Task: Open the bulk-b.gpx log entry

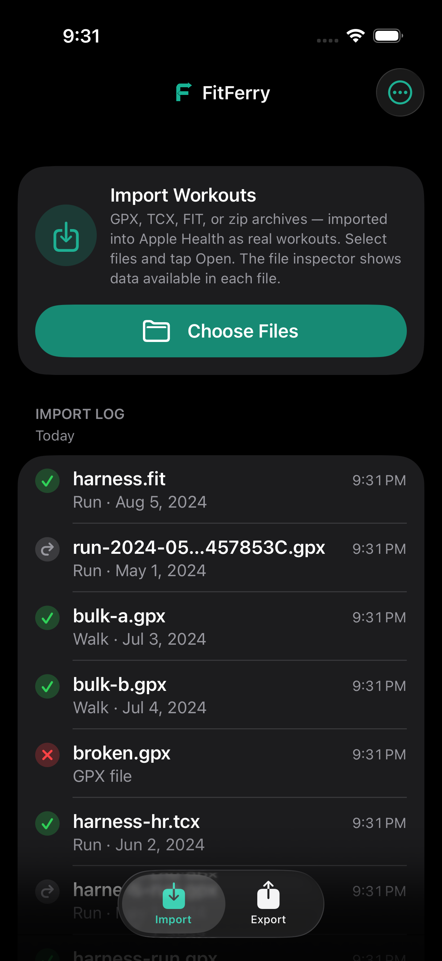Action: coord(221,695)
